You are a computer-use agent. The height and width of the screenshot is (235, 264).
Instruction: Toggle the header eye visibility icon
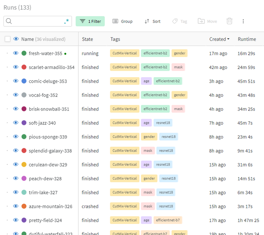[x=16, y=39]
